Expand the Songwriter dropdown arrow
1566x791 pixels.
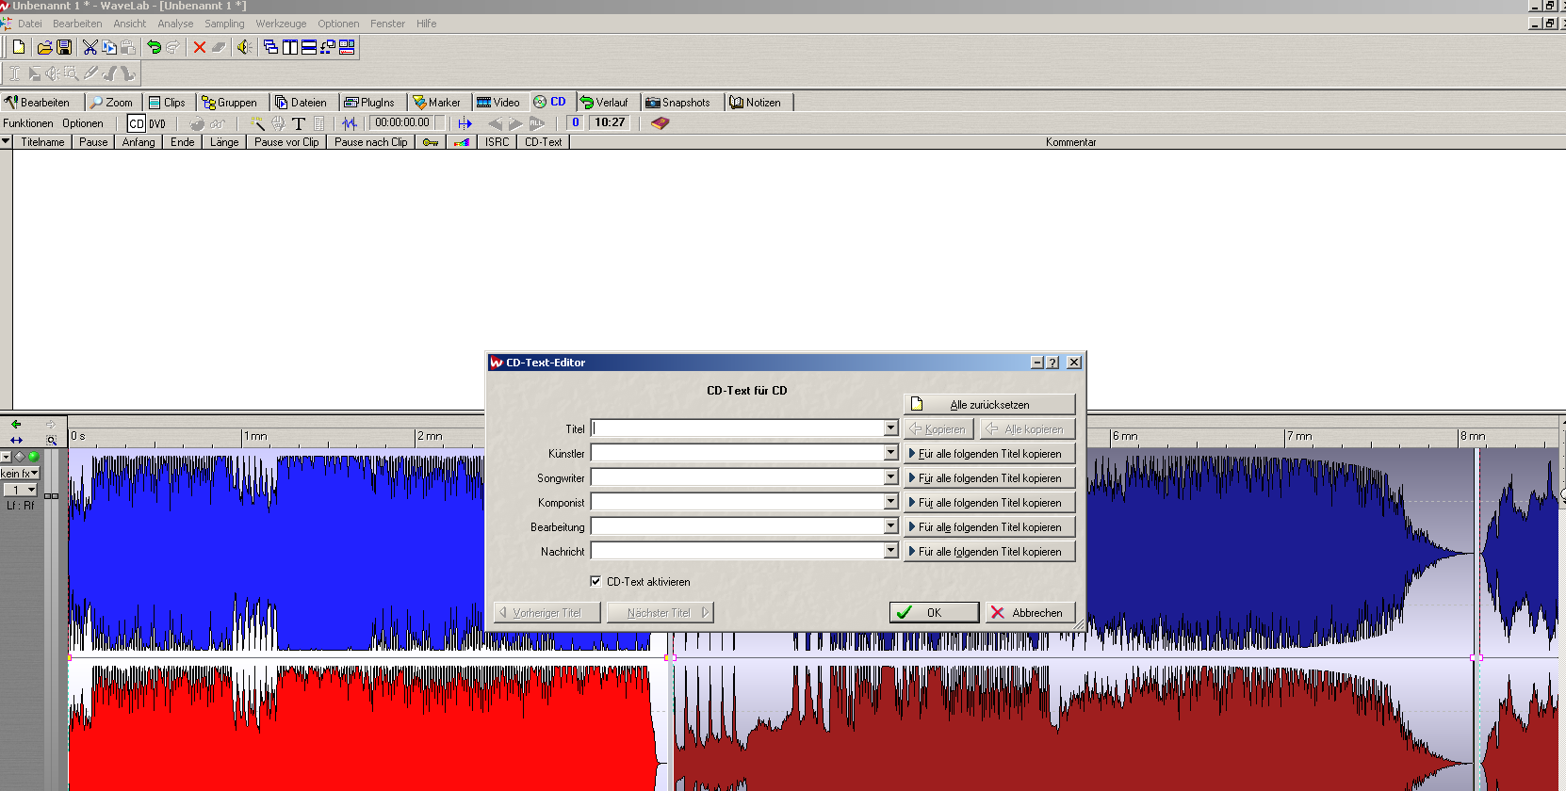(890, 477)
